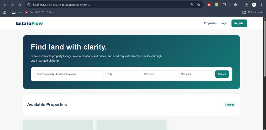Image resolution: width=266 pixels, height=130 pixels.
Task: Open the incognito glasses icon in toolbar
Action: [x=235, y=5]
